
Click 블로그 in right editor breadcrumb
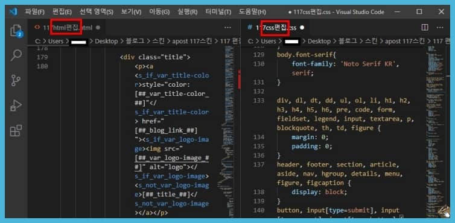tap(348, 41)
